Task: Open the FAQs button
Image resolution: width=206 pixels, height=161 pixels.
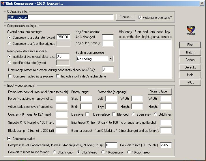Action: click(190, 82)
